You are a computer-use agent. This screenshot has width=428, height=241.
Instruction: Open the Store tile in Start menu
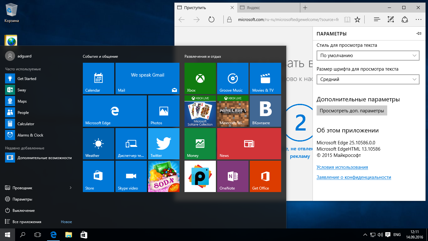click(x=99, y=176)
